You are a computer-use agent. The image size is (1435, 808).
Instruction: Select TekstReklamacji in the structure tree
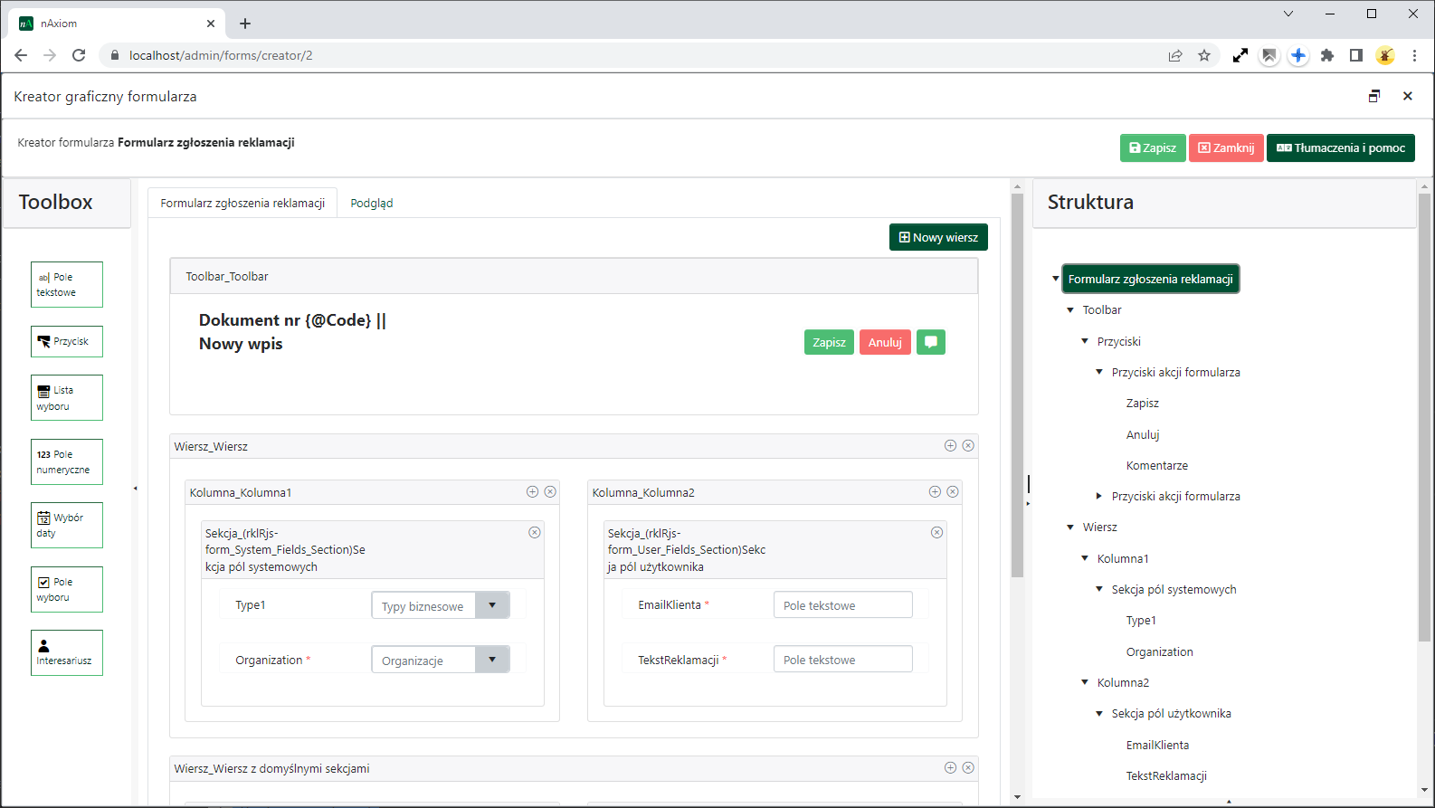pos(1166,775)
